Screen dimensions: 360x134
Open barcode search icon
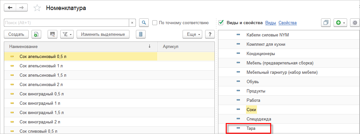tap(52, 34)
